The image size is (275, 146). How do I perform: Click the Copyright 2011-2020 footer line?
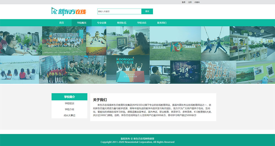[137, 142]
